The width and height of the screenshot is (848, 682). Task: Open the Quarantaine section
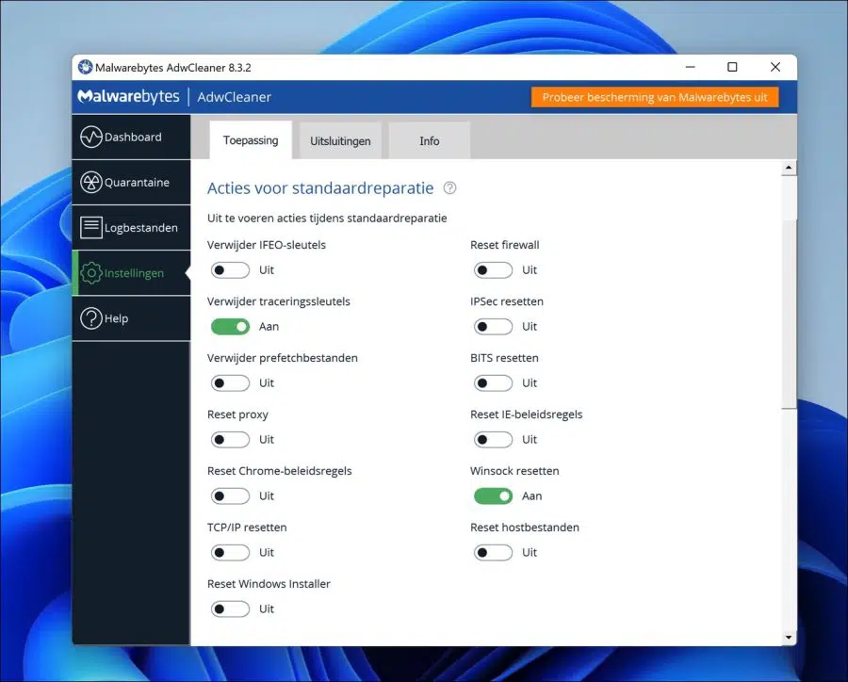coord(131,182)
